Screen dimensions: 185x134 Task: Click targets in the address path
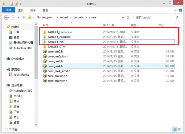tap(78, 17)
